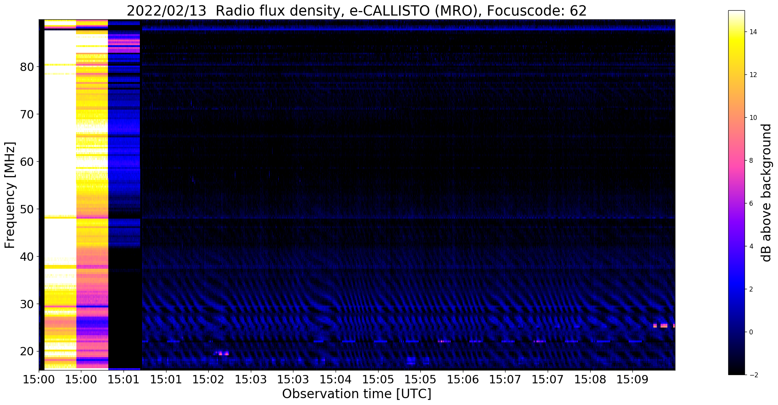778x405 pixels.
Task: Click the 30 tick on frequency axis
Action: pyautogui.click(x=27, y=304)
